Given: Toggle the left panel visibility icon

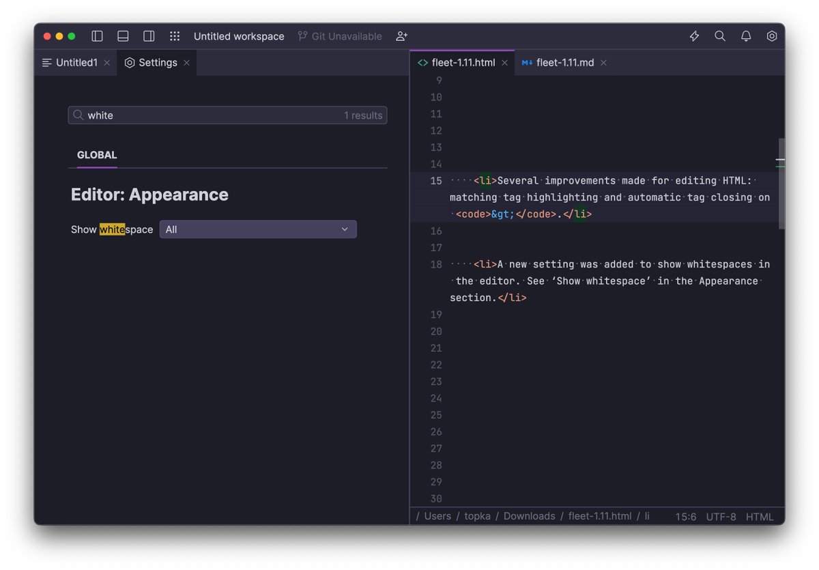Looking at the screenshot, I should pyautogui.click(x=96, y=35).
